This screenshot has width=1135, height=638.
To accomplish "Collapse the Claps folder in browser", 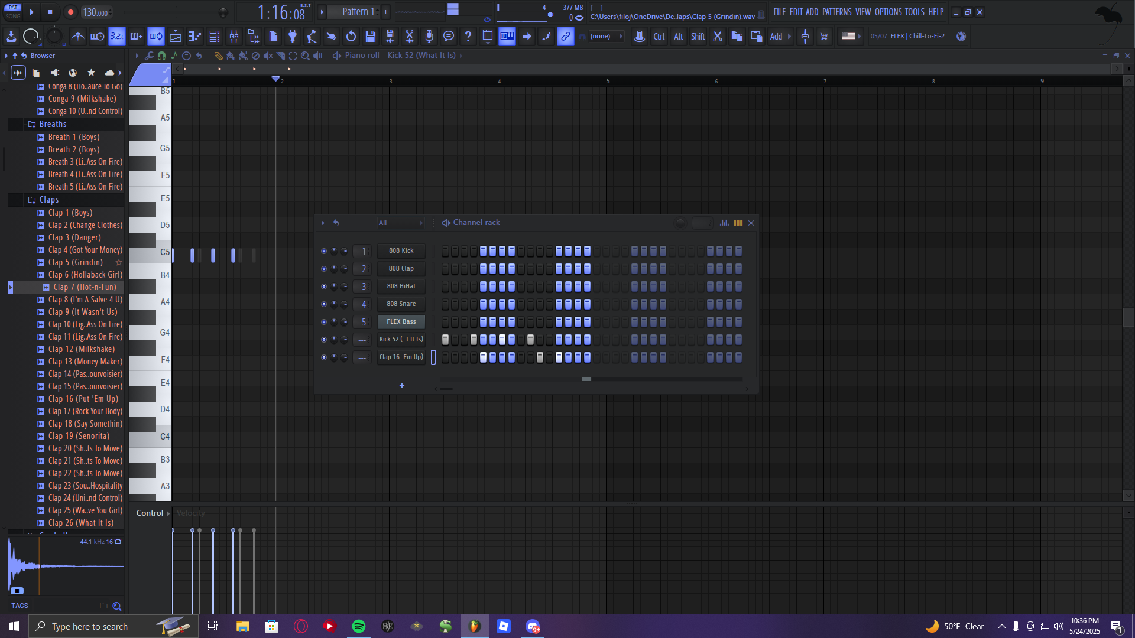I will (48, 200).
